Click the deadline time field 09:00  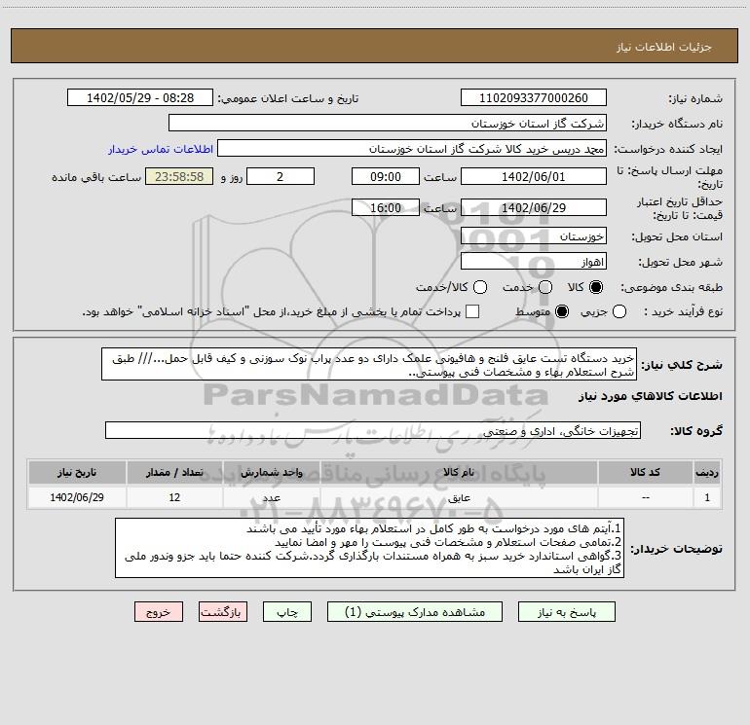(386, 177)
